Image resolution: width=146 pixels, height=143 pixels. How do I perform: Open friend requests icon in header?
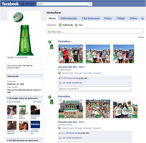22,4
